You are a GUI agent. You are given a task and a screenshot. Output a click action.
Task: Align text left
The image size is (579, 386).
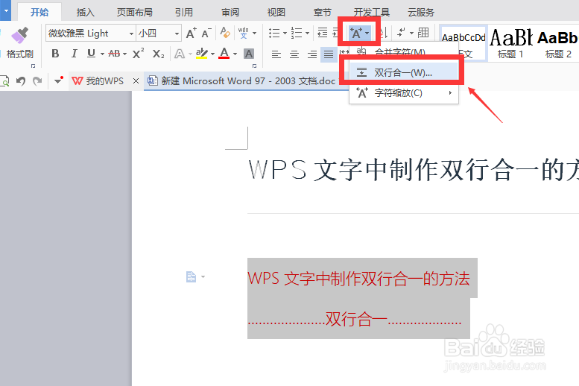tap(276, 54)
